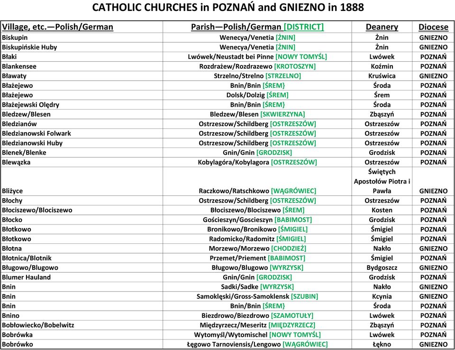455x350 pixels.
Task: Click the 'Kcynia' deanery cell
Action: tap(382, 296)
